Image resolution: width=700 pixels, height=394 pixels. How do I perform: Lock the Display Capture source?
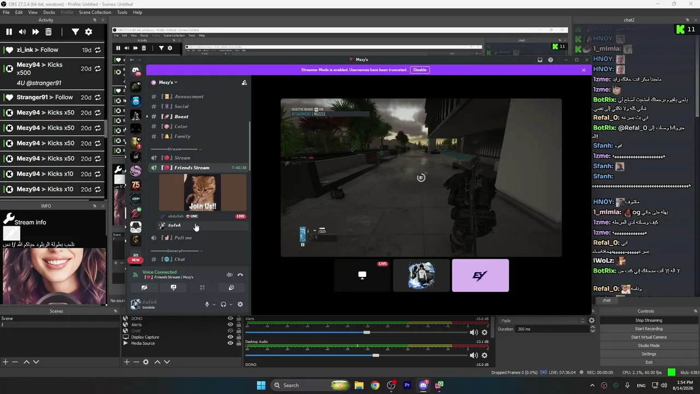pyautogui.click(x=238, y=337)
